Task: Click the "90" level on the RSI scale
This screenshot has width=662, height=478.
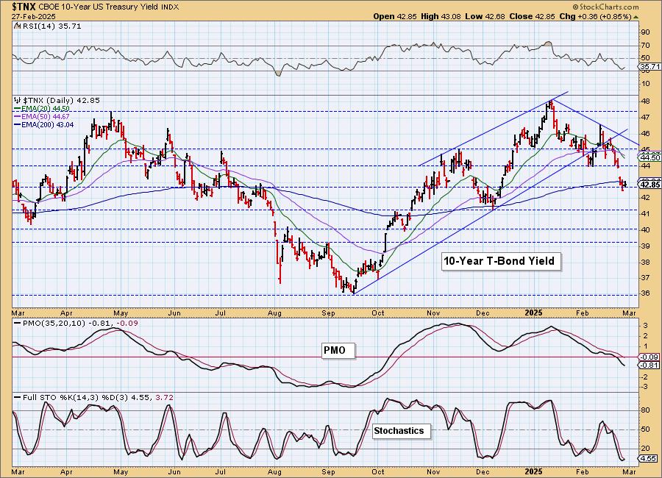Action: 647,32
